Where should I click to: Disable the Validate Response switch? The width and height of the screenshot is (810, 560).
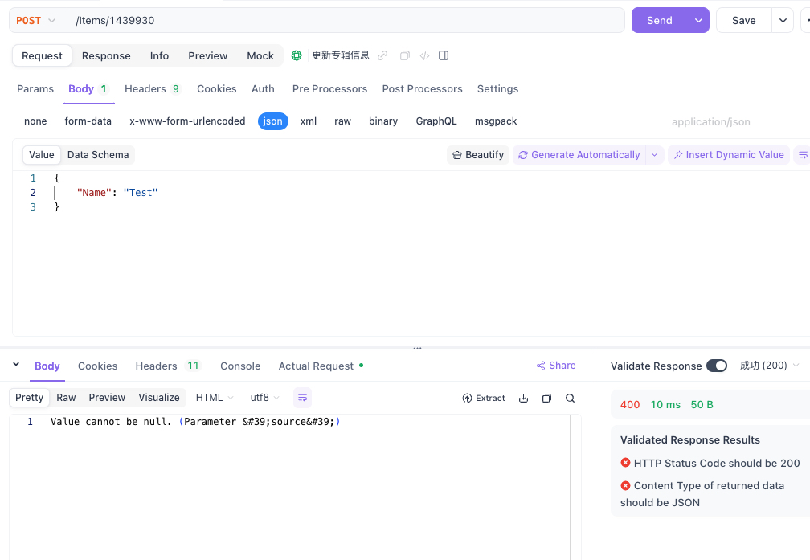(716, 366)
